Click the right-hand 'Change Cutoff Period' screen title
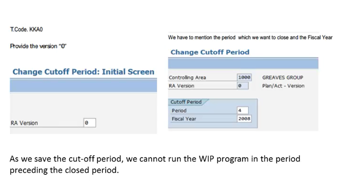The height and width of the screenshot is (191, 337). pyautogui.click(x=210, y=52)
